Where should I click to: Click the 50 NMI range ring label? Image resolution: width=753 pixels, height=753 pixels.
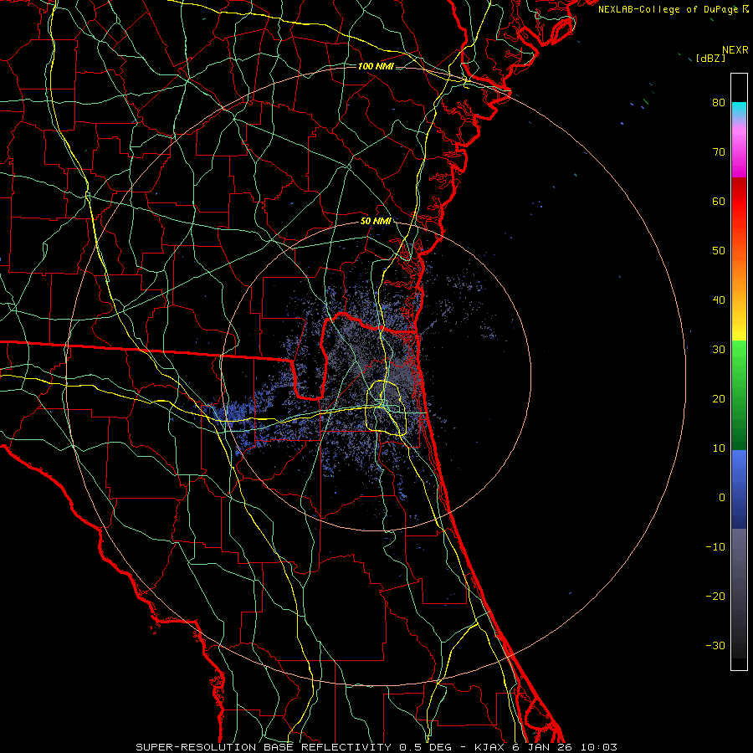[376, 222]
